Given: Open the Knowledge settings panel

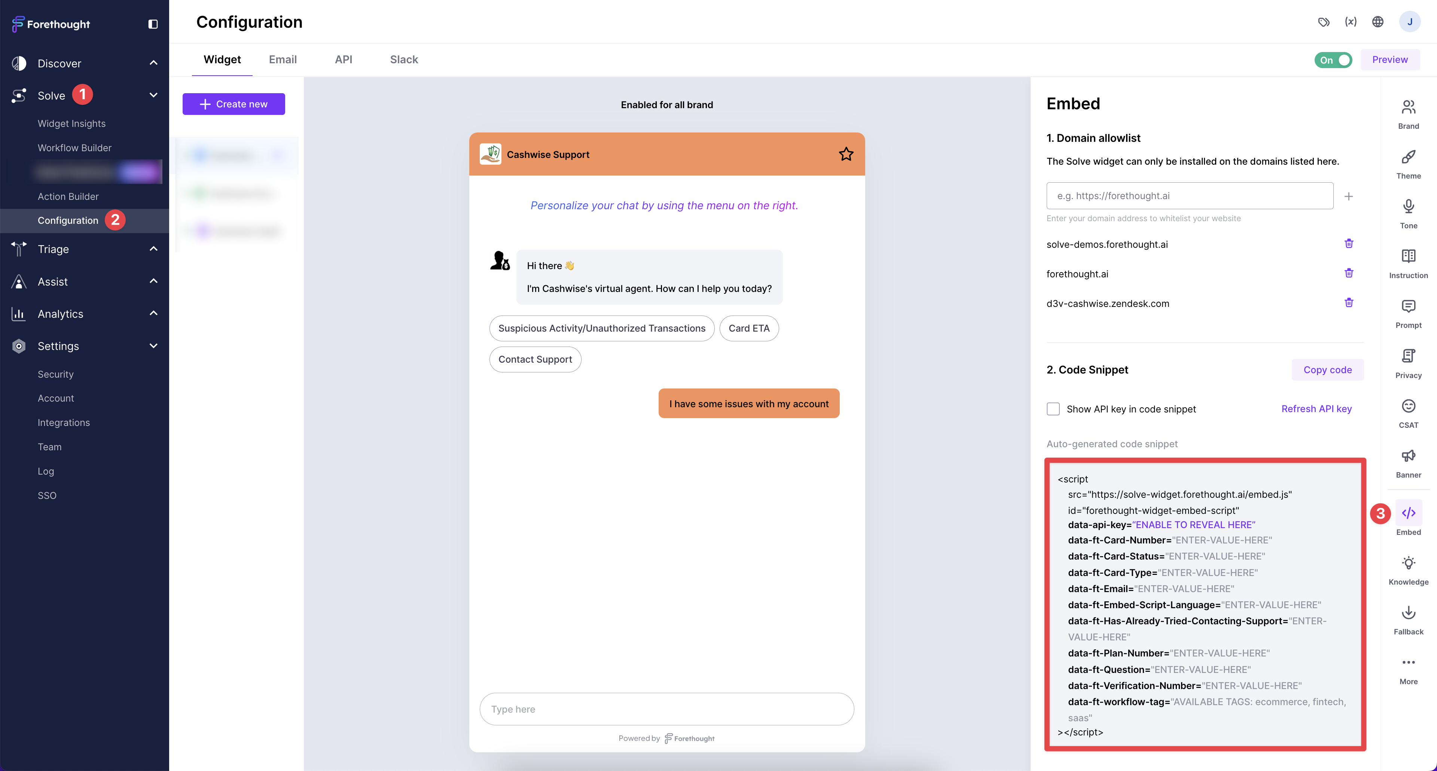Looking at the screenshot, I should tap(1409, 570).
